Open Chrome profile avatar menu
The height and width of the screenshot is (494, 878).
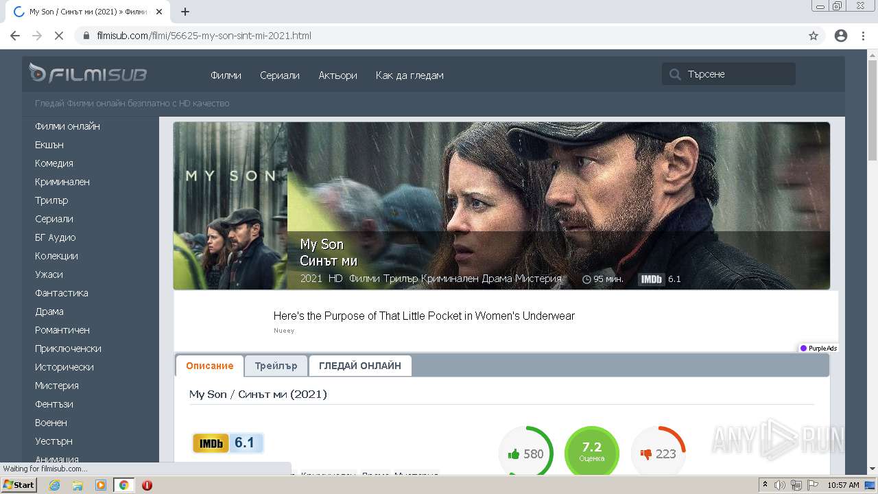[x=841, y=36]
